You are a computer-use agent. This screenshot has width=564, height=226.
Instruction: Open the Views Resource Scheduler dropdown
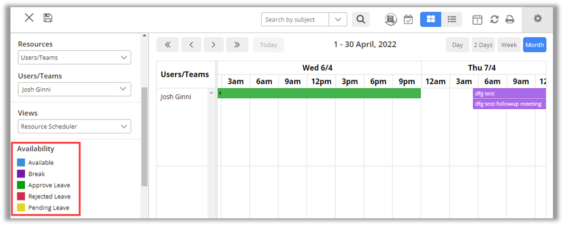pos(74,126)
